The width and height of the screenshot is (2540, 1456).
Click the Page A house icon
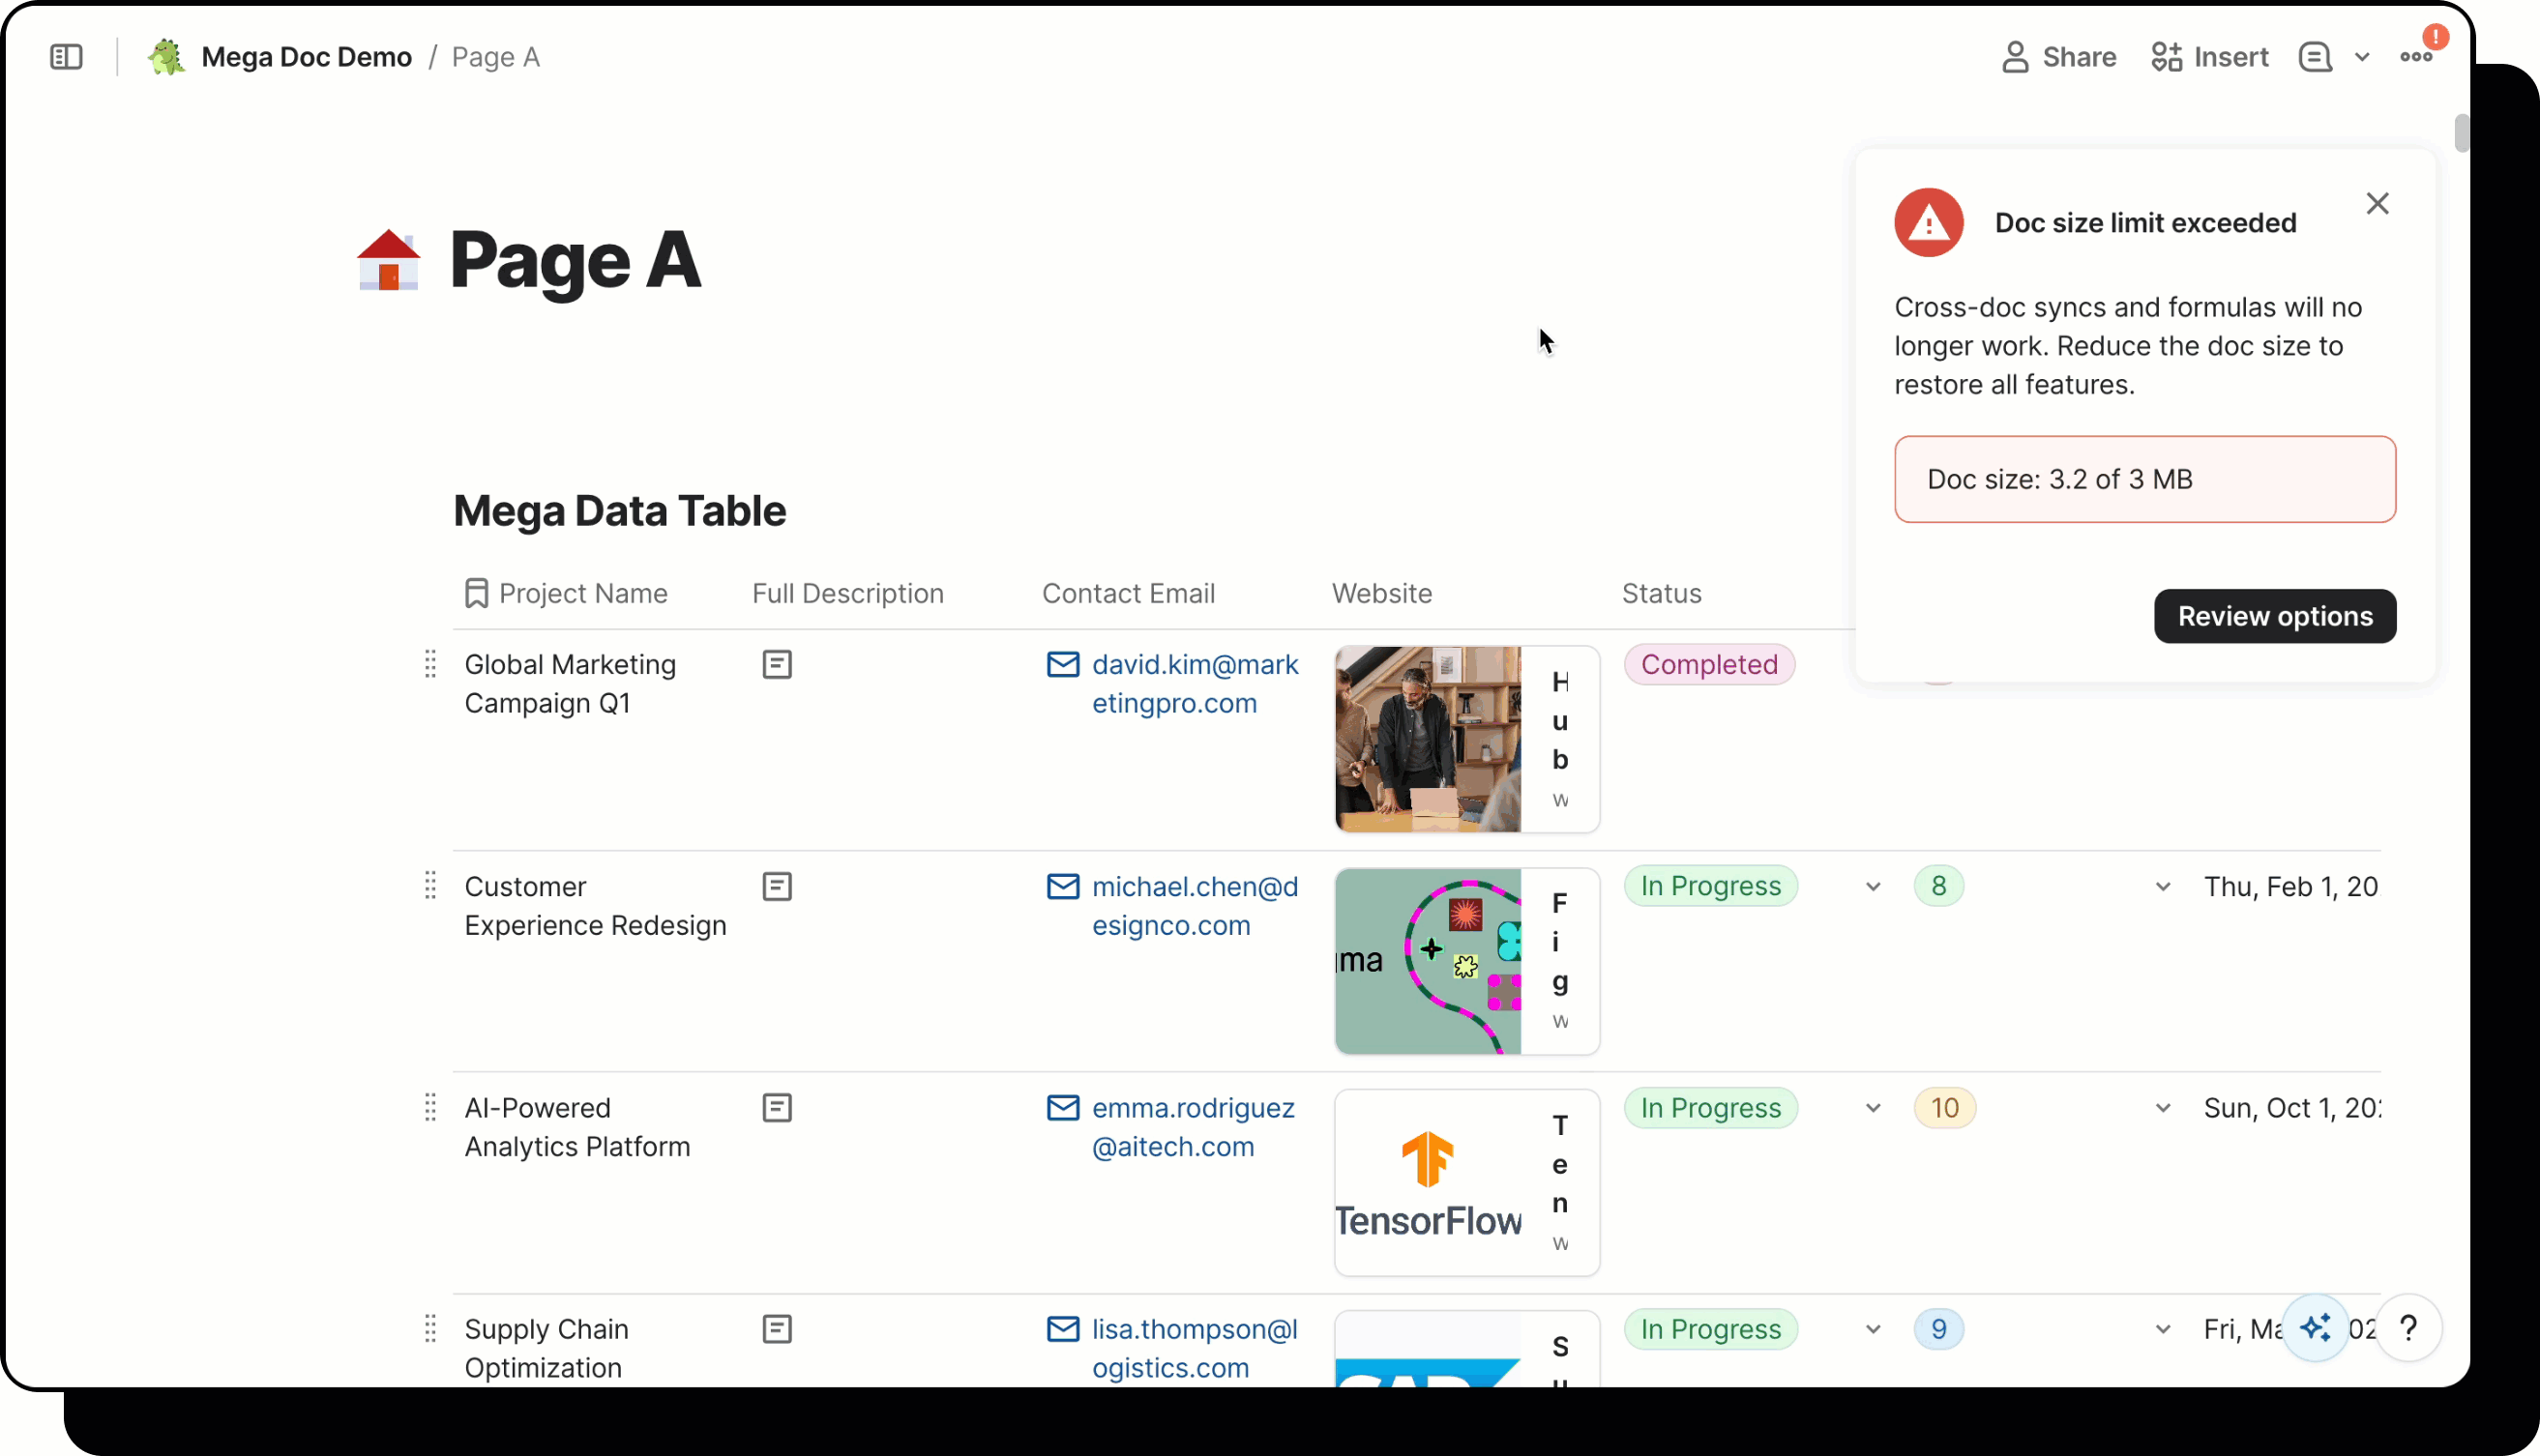(x=388, y=260)
